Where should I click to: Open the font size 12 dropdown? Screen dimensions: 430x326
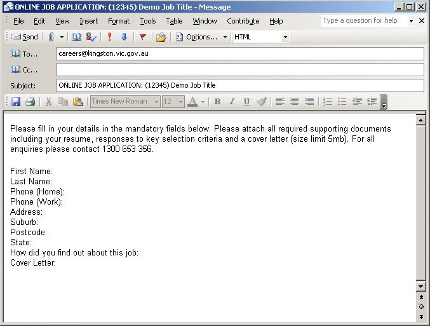[181, 102]
